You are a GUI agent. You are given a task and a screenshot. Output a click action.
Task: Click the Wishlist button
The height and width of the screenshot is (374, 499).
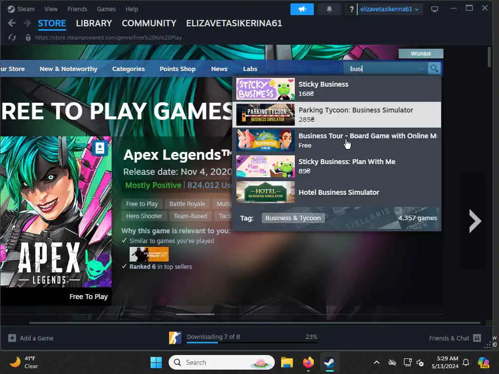point(421,54)
